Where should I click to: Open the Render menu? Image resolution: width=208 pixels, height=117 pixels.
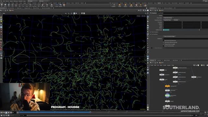coord(7,1)
